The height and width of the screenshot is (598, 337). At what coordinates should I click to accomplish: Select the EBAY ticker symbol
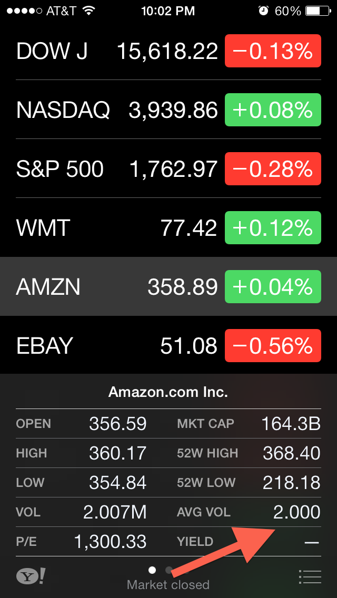tap(45, 346)
